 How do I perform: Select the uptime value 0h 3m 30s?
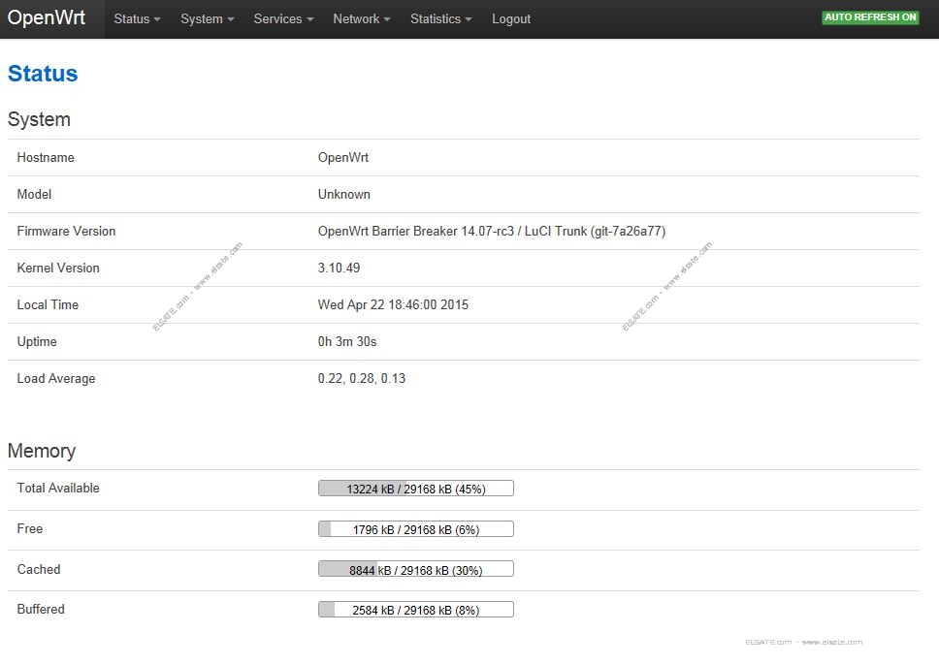[347, 341]
